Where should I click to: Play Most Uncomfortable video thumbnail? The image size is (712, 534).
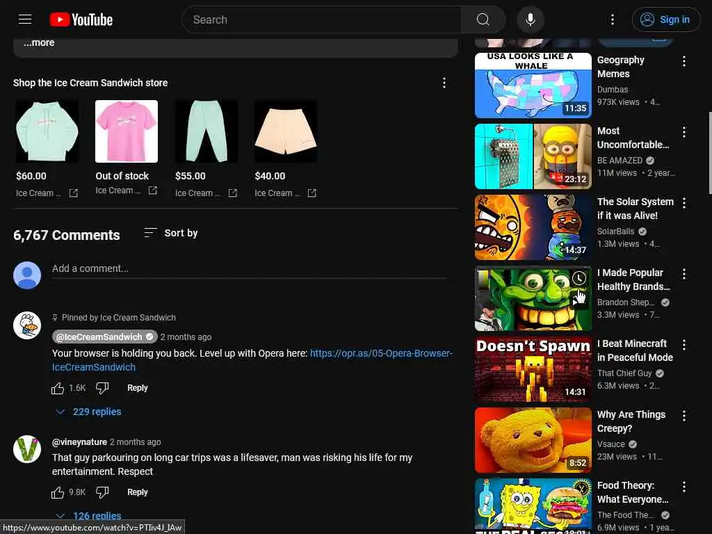click(x=533, y=156)
